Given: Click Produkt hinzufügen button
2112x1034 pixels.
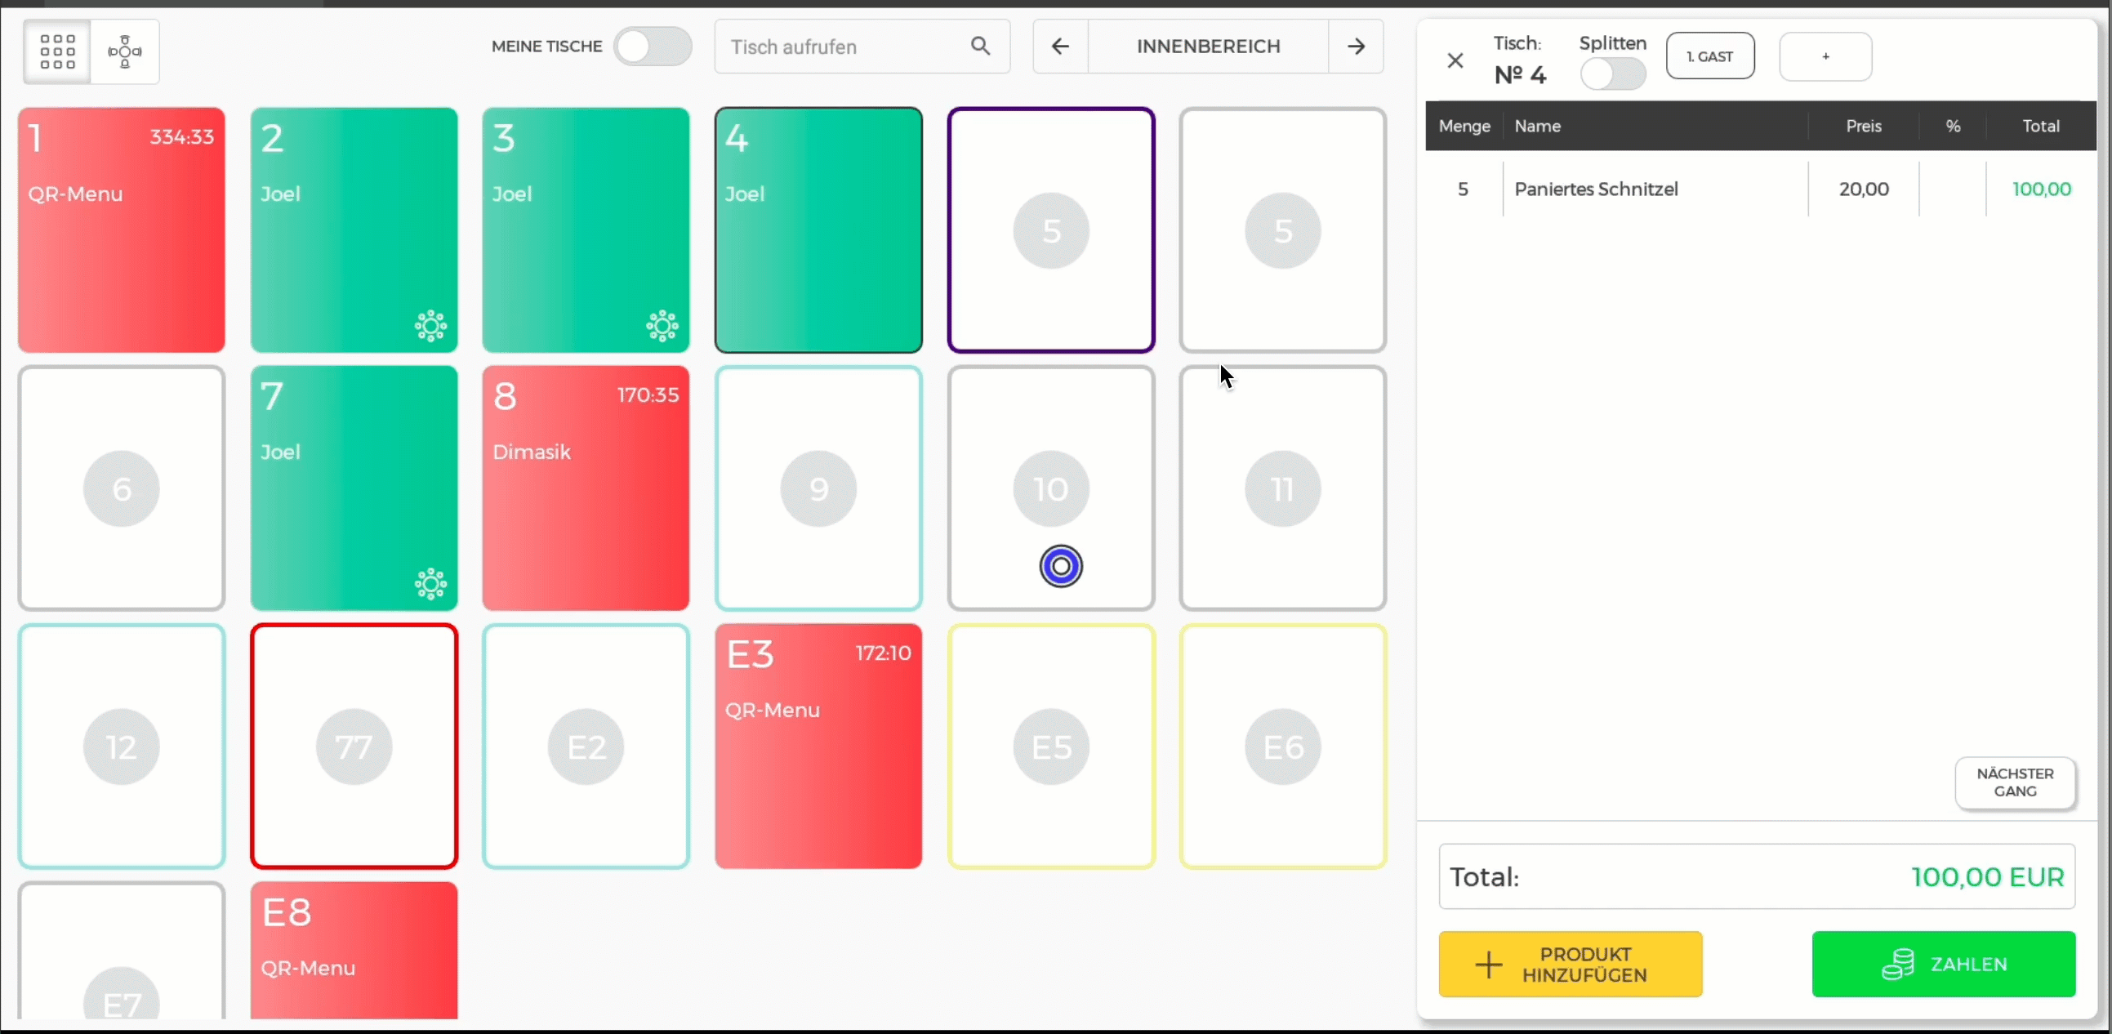Looking at the screenshot, I should tap(1569, 965).
